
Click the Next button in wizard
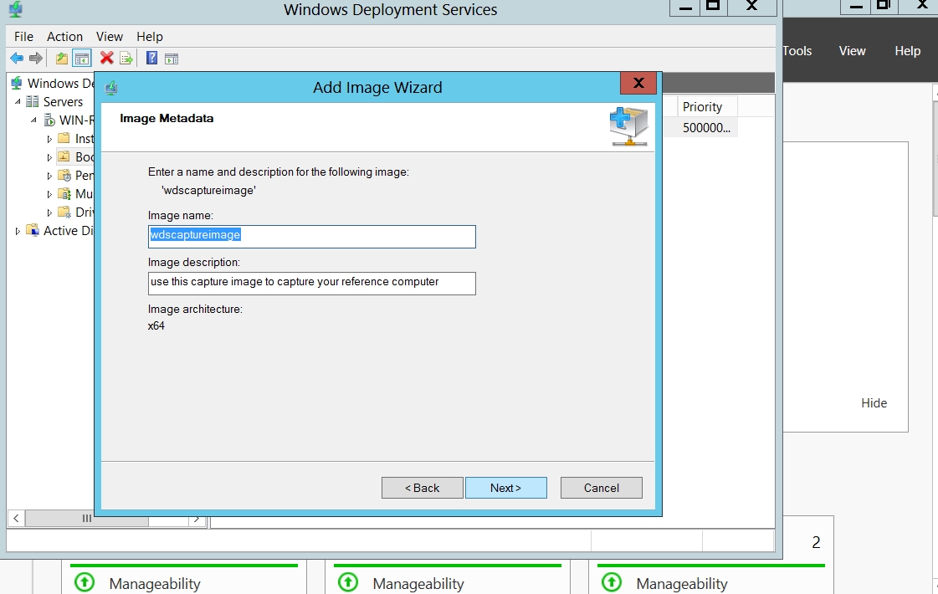(505, 488)
